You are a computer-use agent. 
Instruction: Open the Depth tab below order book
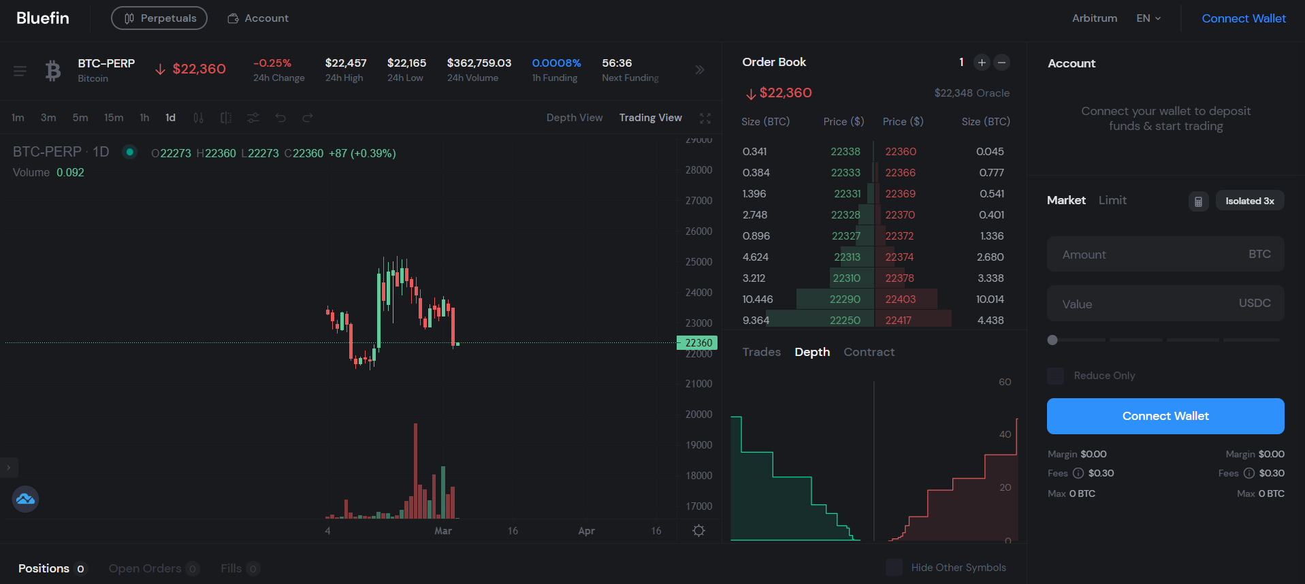[812, 352]
